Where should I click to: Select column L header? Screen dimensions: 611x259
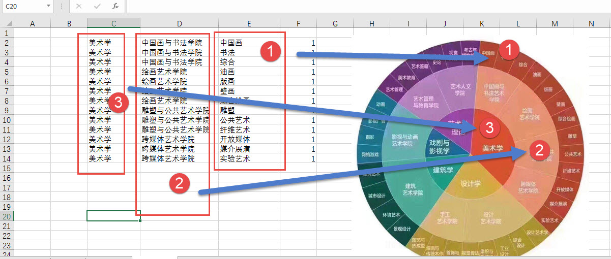tap(518, 23)
